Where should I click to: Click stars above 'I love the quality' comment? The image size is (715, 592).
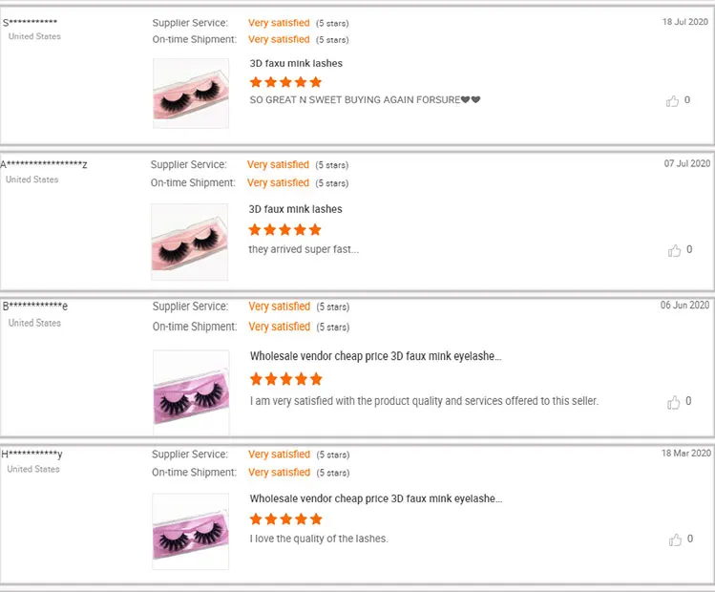[x=285, y=519]
